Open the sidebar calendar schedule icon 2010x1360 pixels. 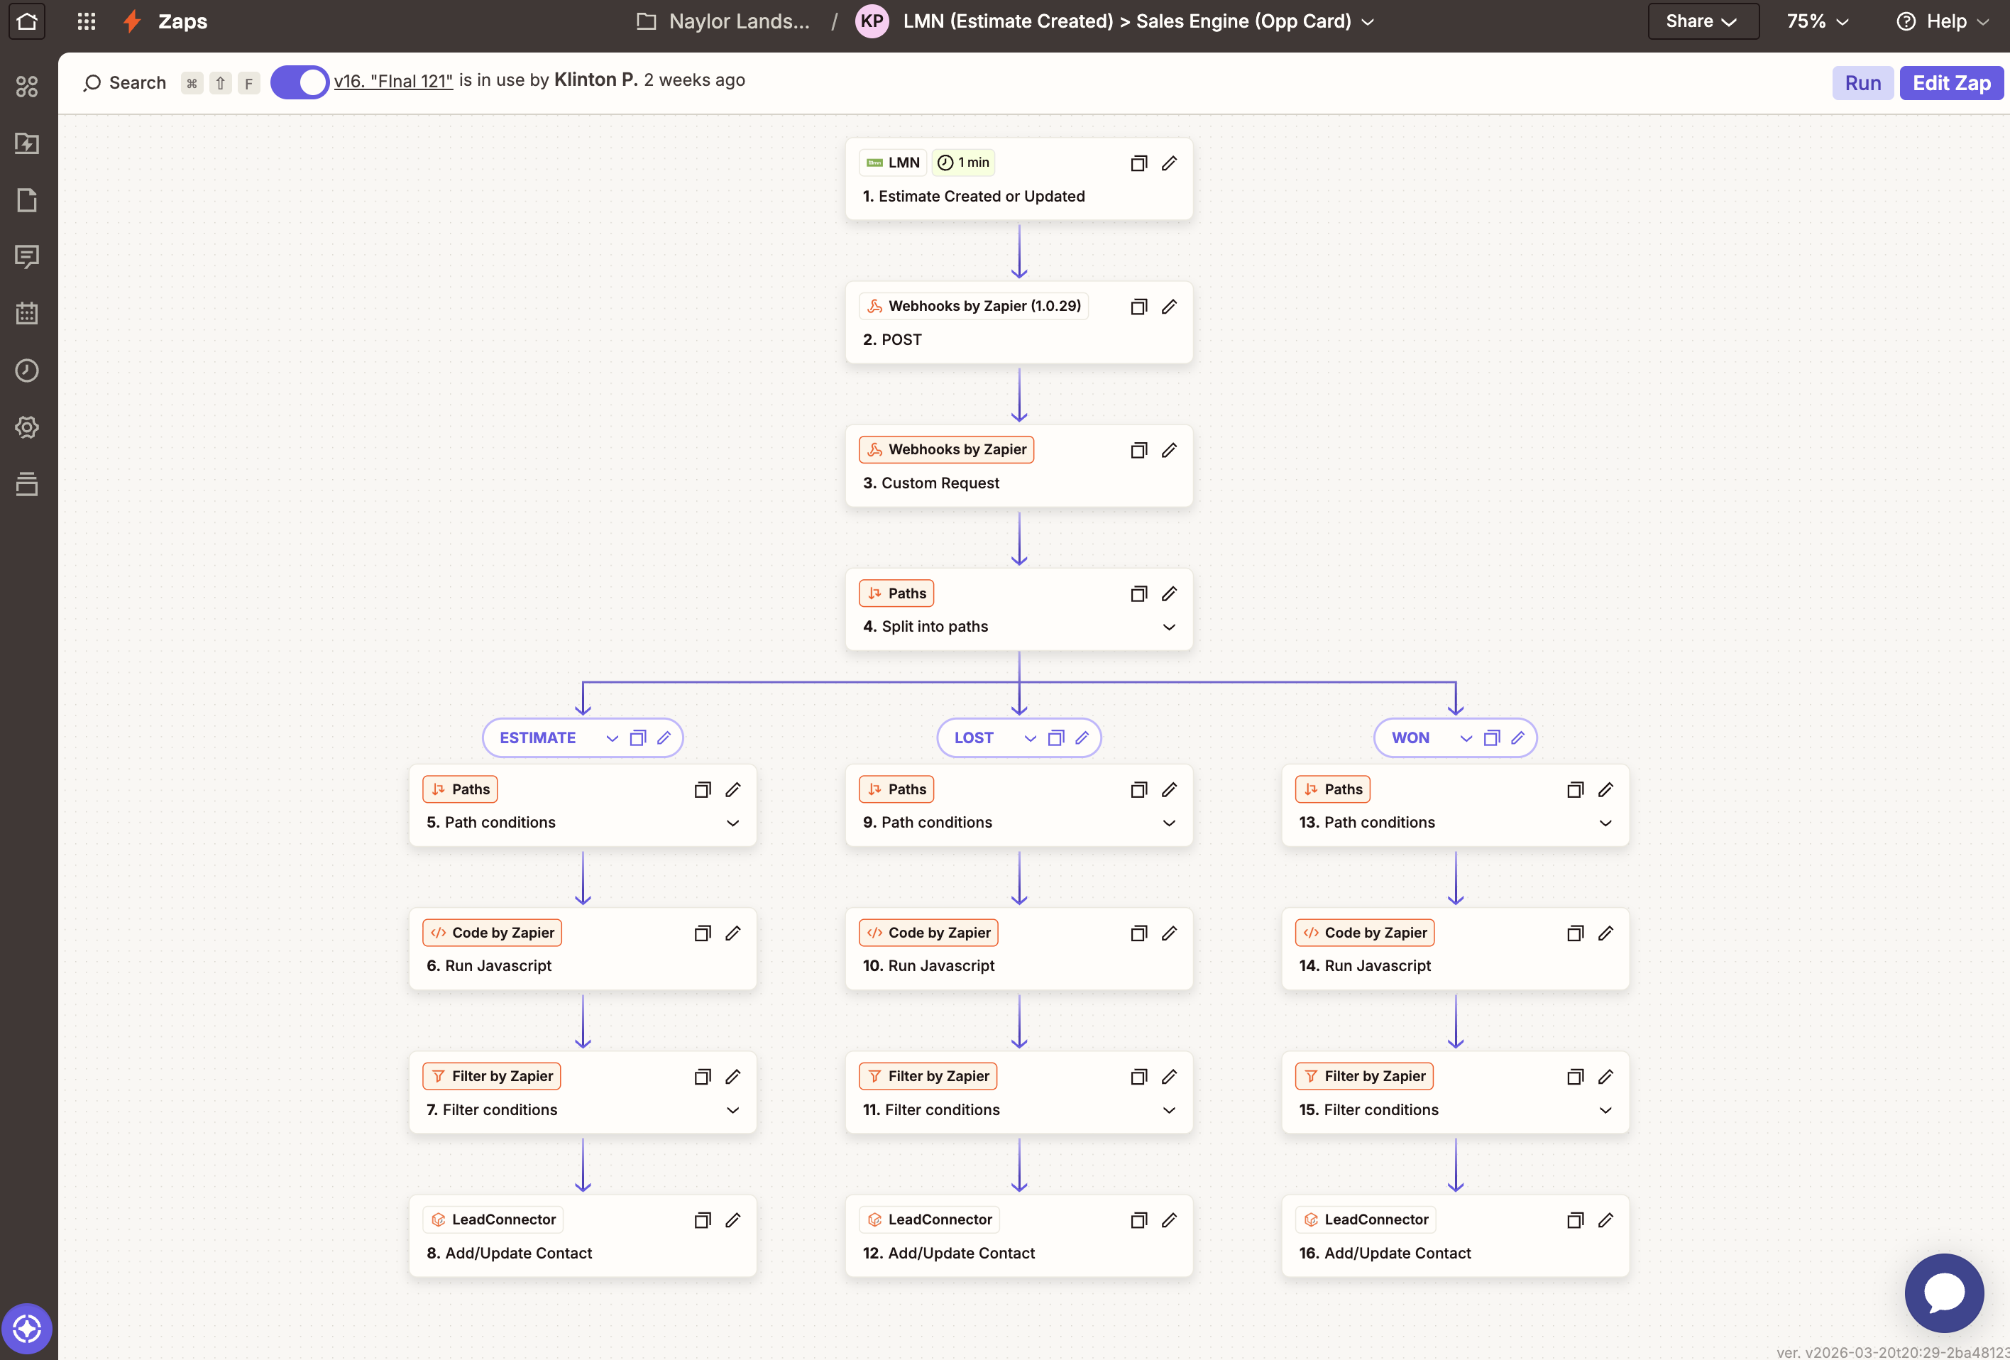(x=27, y=313)
